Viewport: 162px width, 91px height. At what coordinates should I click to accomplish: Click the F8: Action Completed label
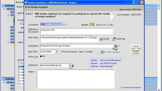click(112, 52)
